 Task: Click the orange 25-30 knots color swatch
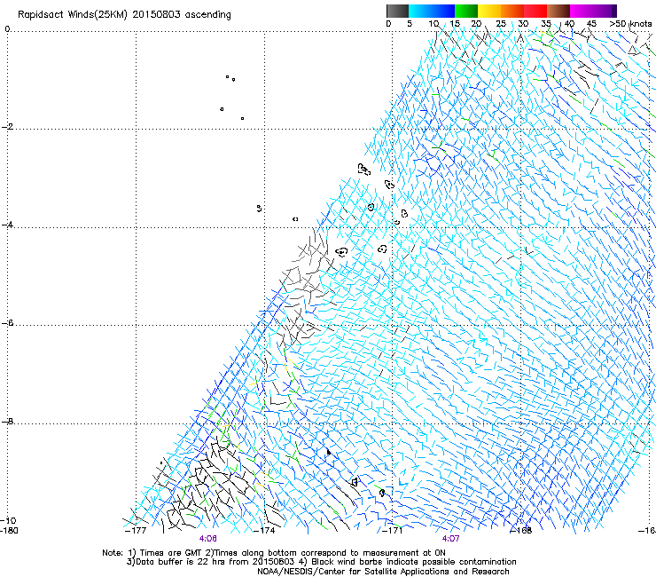tap(512, 11)
